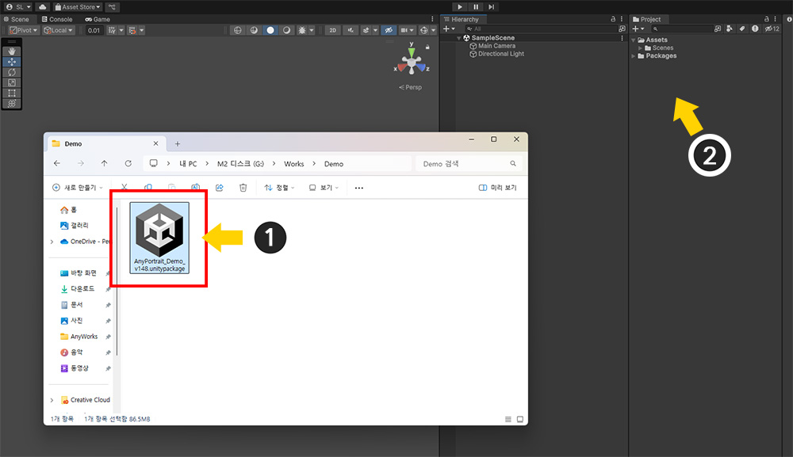Go back in File Explorer
The image size is (793, 457).
click(56, 164)
